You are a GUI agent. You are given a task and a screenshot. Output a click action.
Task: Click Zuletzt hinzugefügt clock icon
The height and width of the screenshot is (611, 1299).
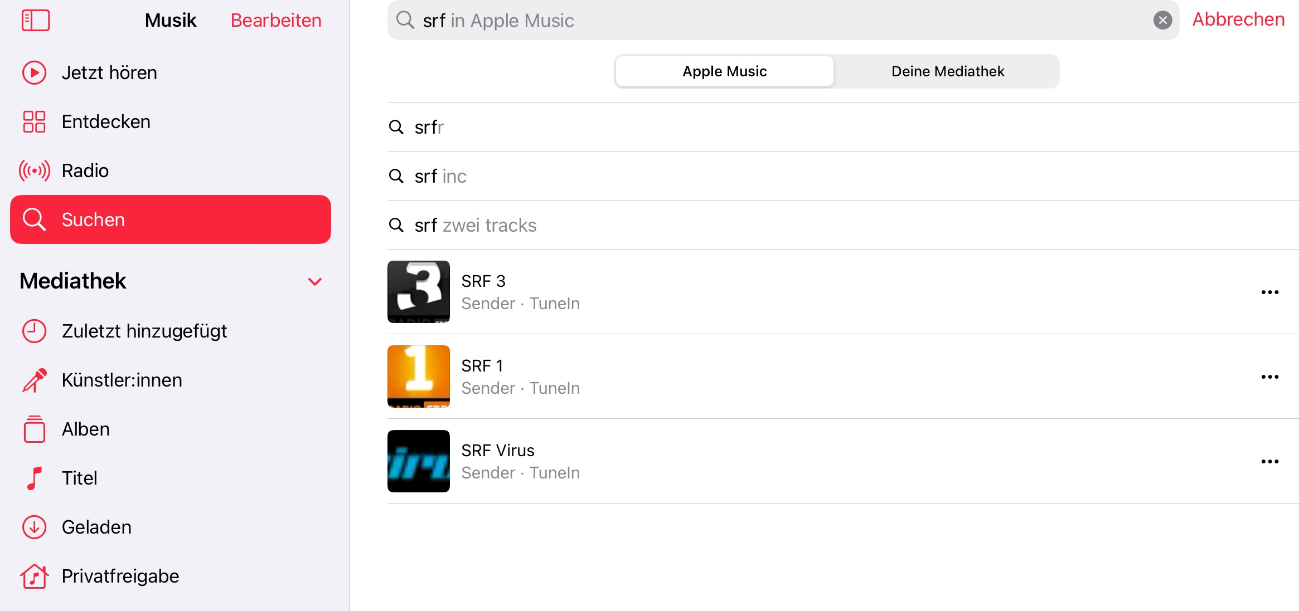coord(34,331)
